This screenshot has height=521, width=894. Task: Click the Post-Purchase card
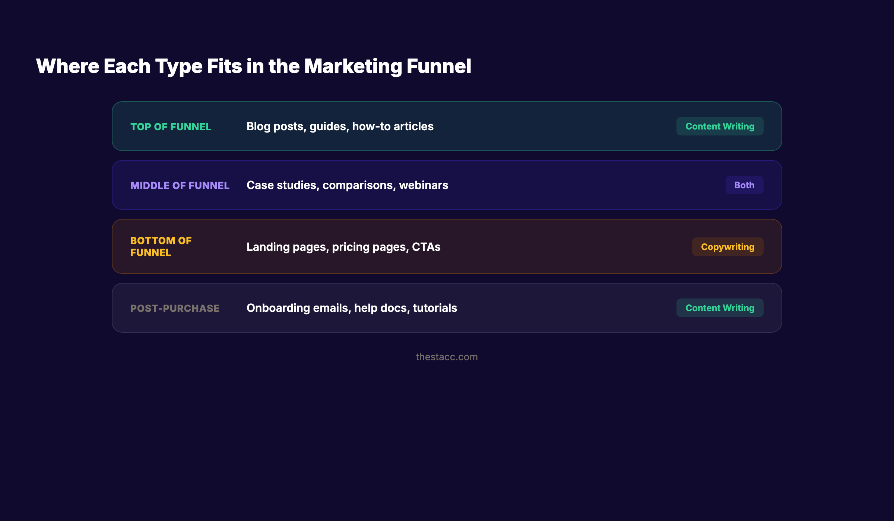pos(447,308)
